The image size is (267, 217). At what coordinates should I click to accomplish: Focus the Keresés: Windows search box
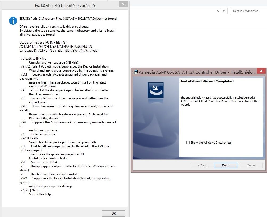249,11
